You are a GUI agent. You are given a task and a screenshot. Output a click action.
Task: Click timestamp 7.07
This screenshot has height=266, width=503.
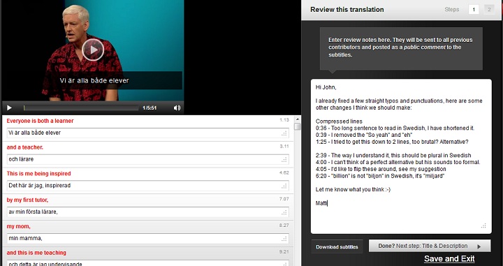(x=284, y=199)
